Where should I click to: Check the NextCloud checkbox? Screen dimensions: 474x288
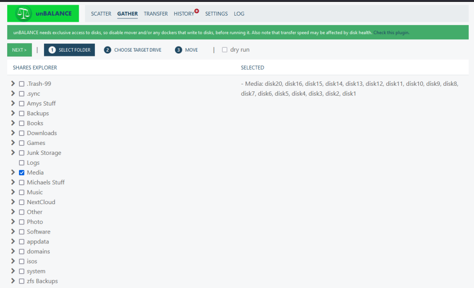click(x=21, y=202)
